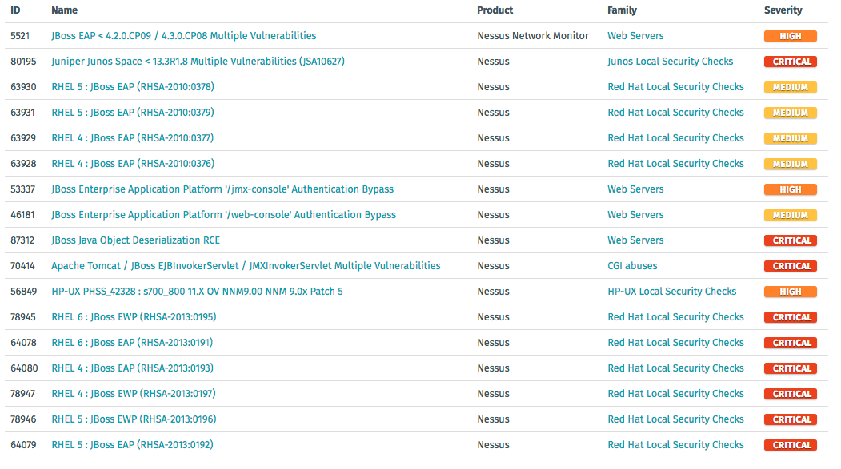Click Web Servers family for plugin 53337
The width and height of the screenshot is (841, 469).
click(635, 189)
